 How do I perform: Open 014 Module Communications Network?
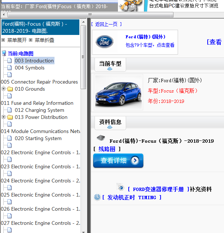click(40, 131)
